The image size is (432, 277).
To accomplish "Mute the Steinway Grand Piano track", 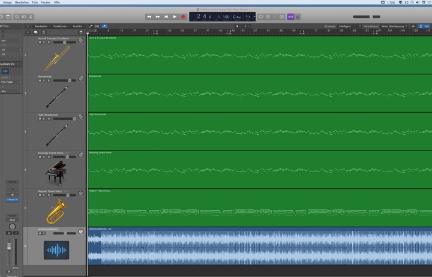I will [x=40, y=157].
